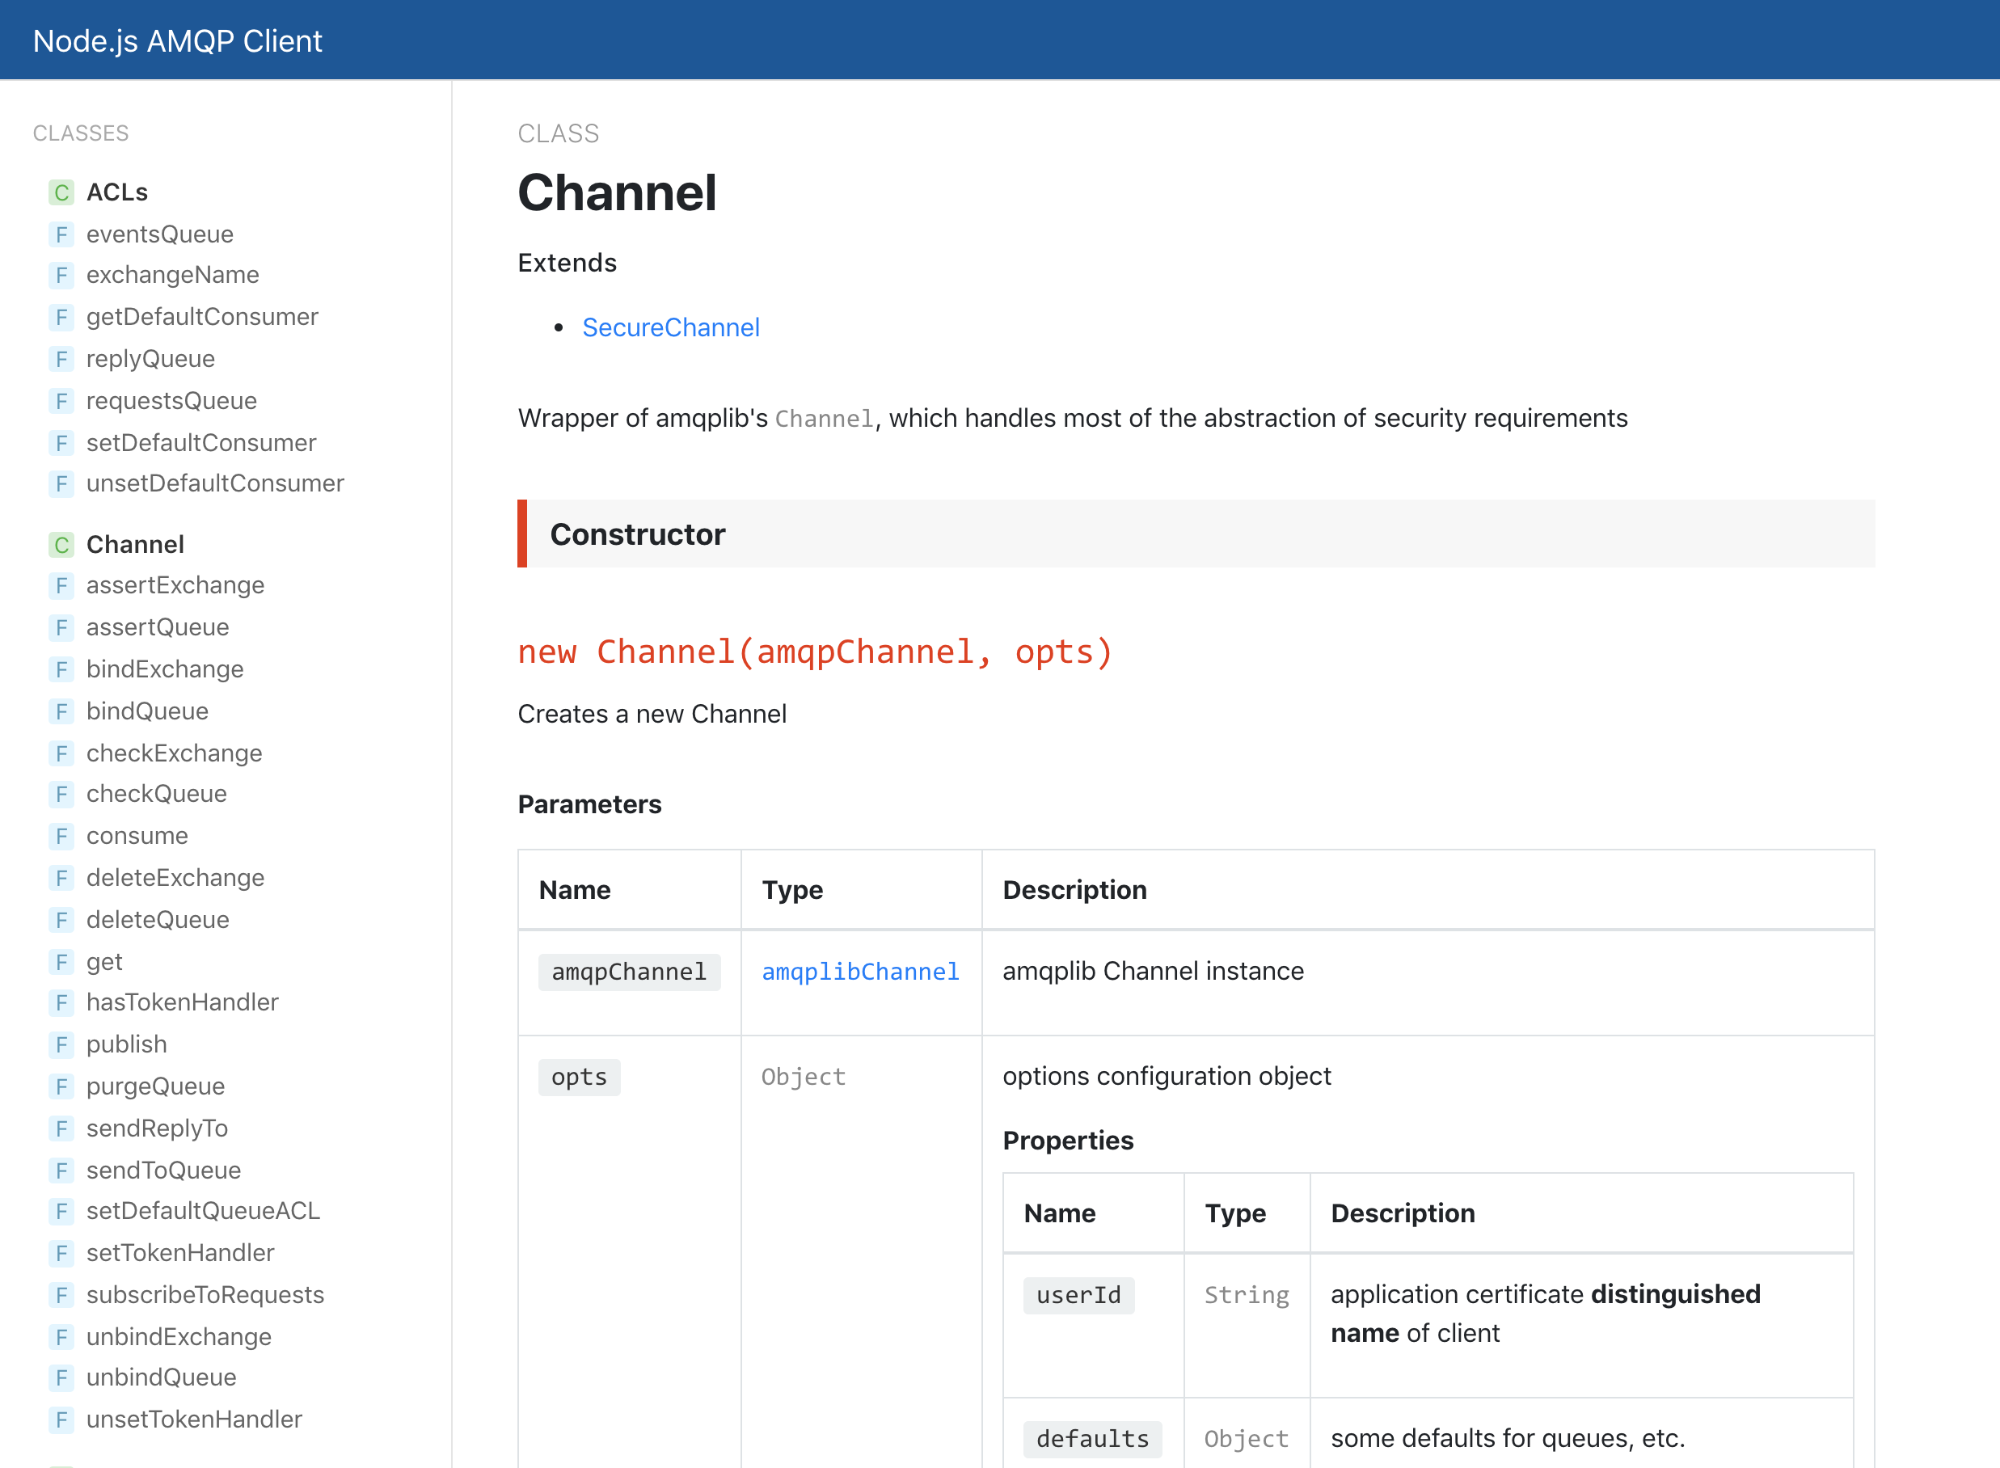Click the F icon beside sendReplyTo

click(x=61, y=1128)
